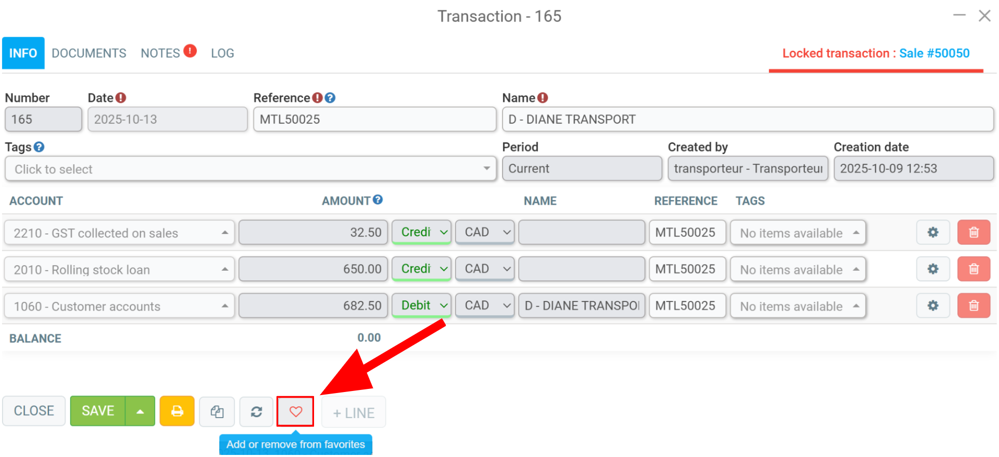999x457 pixels.
Task: Open gear settings for GST collected line
Action: [933, 232]
